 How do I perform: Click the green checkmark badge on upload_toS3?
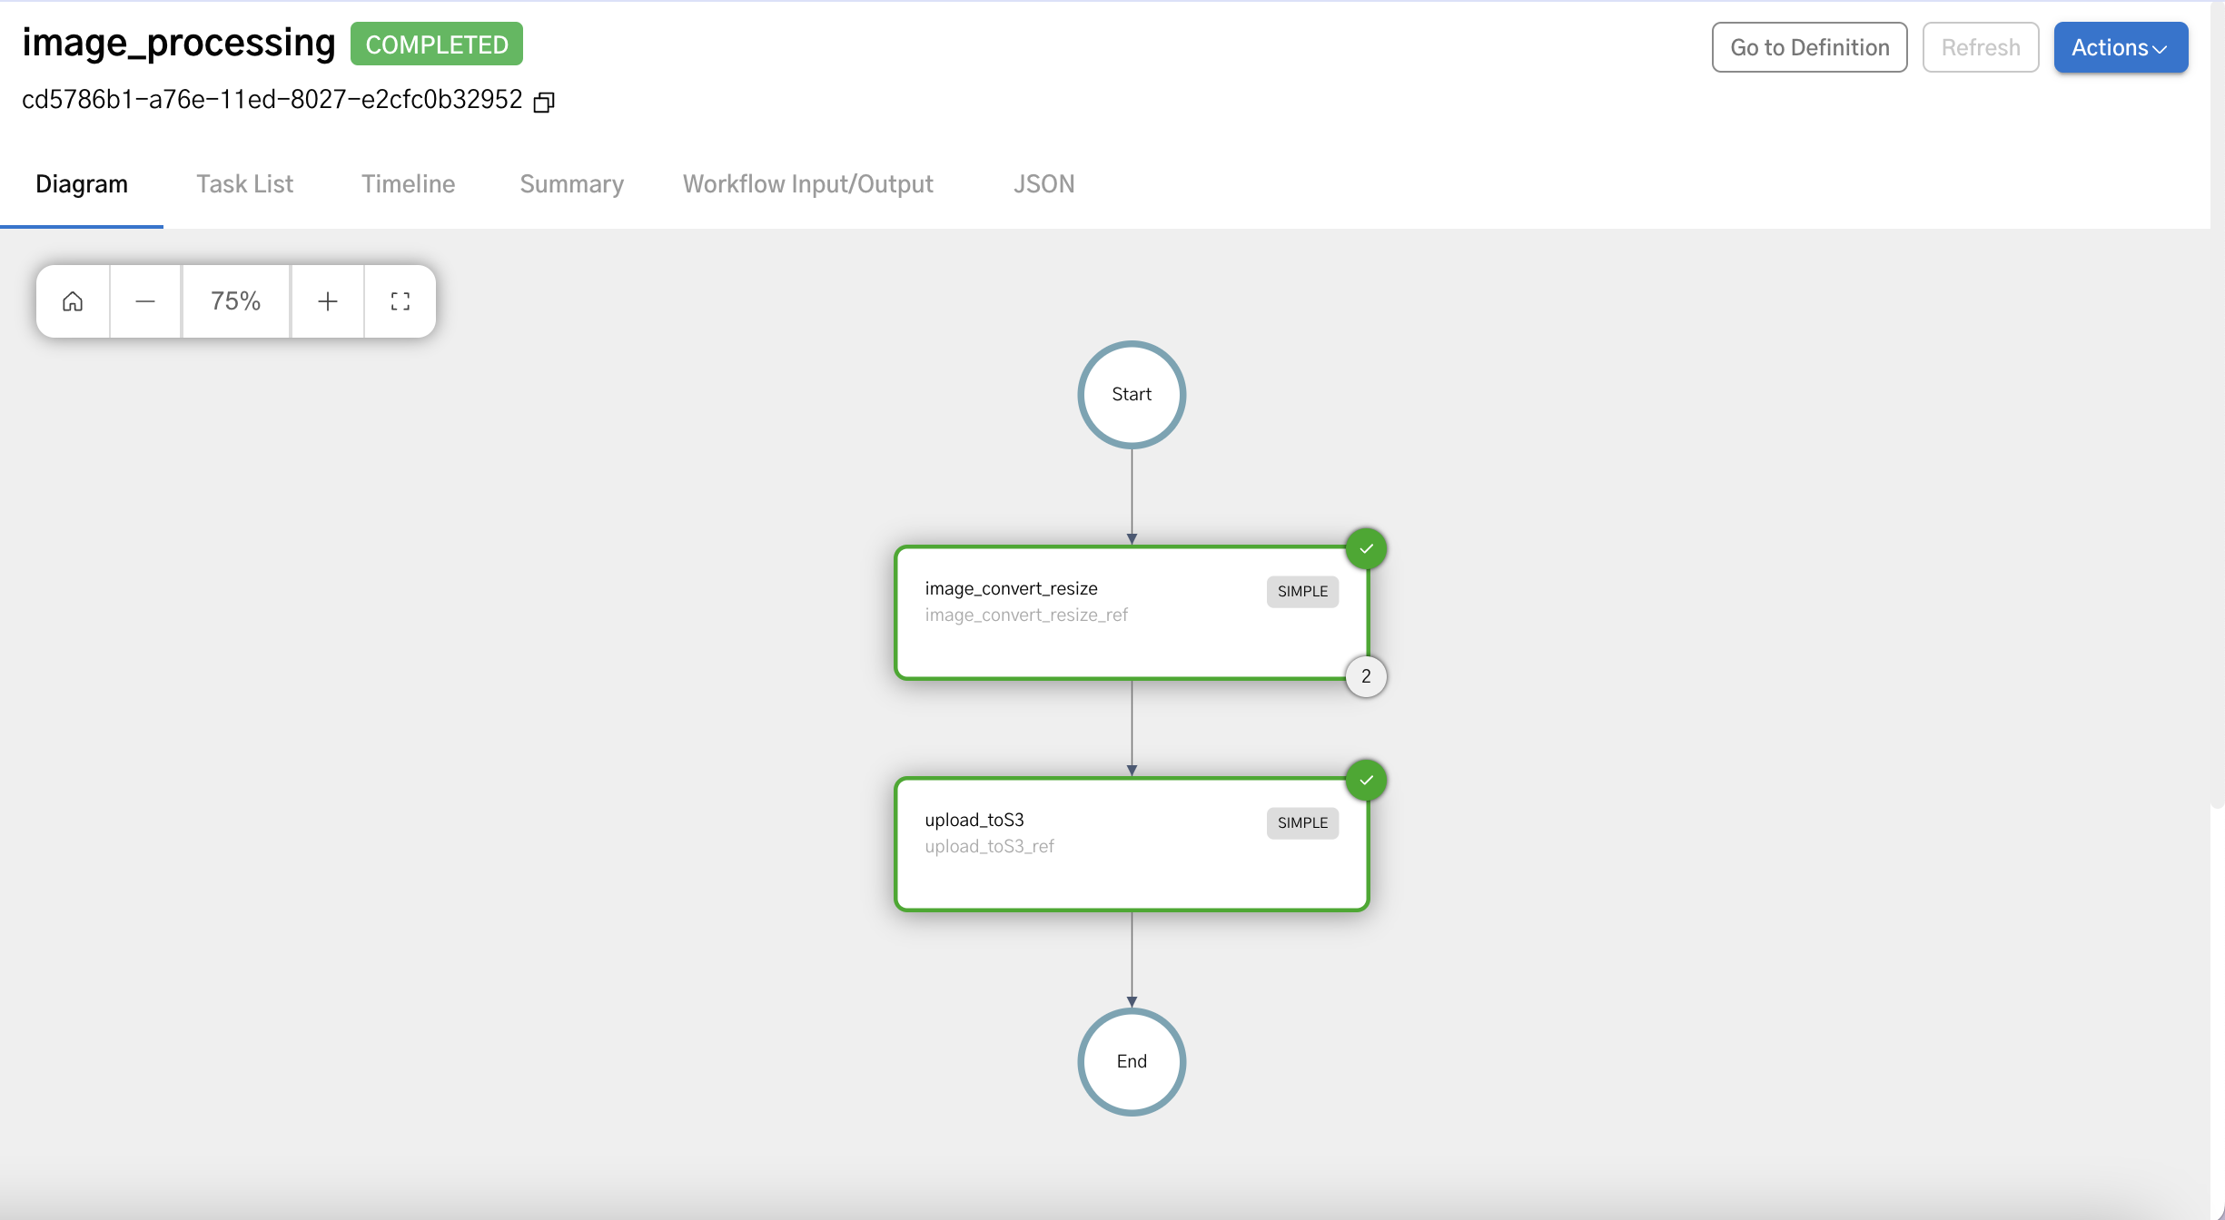[x=1366, y=779]
